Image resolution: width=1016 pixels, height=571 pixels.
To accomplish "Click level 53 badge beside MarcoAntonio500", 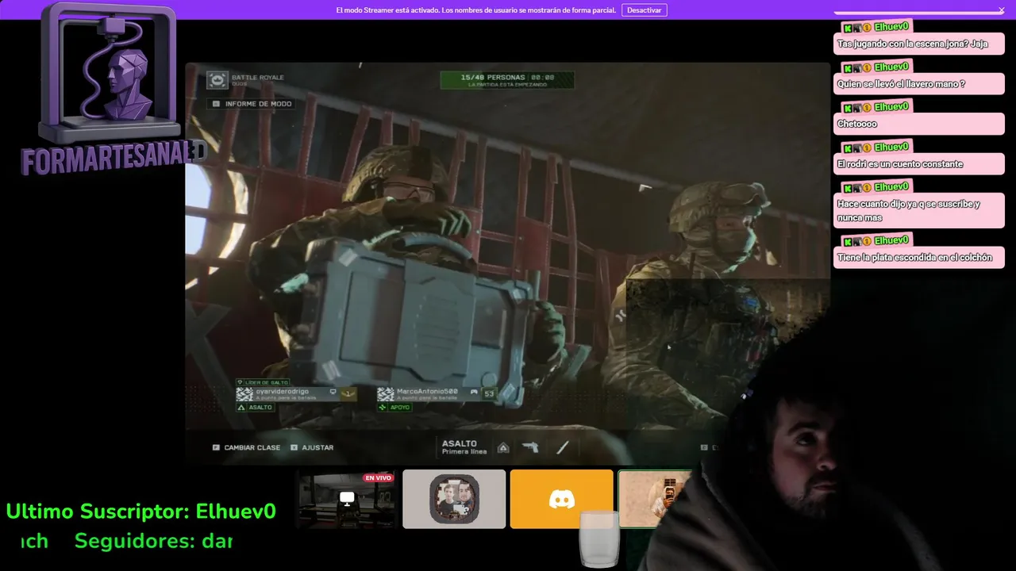I will tap(489, 393).
